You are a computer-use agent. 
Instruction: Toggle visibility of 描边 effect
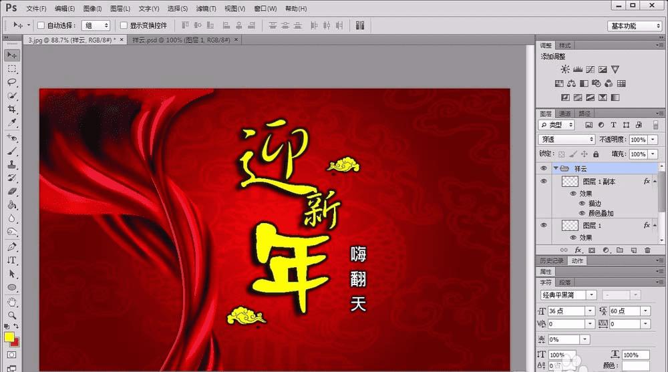point(582,204)
